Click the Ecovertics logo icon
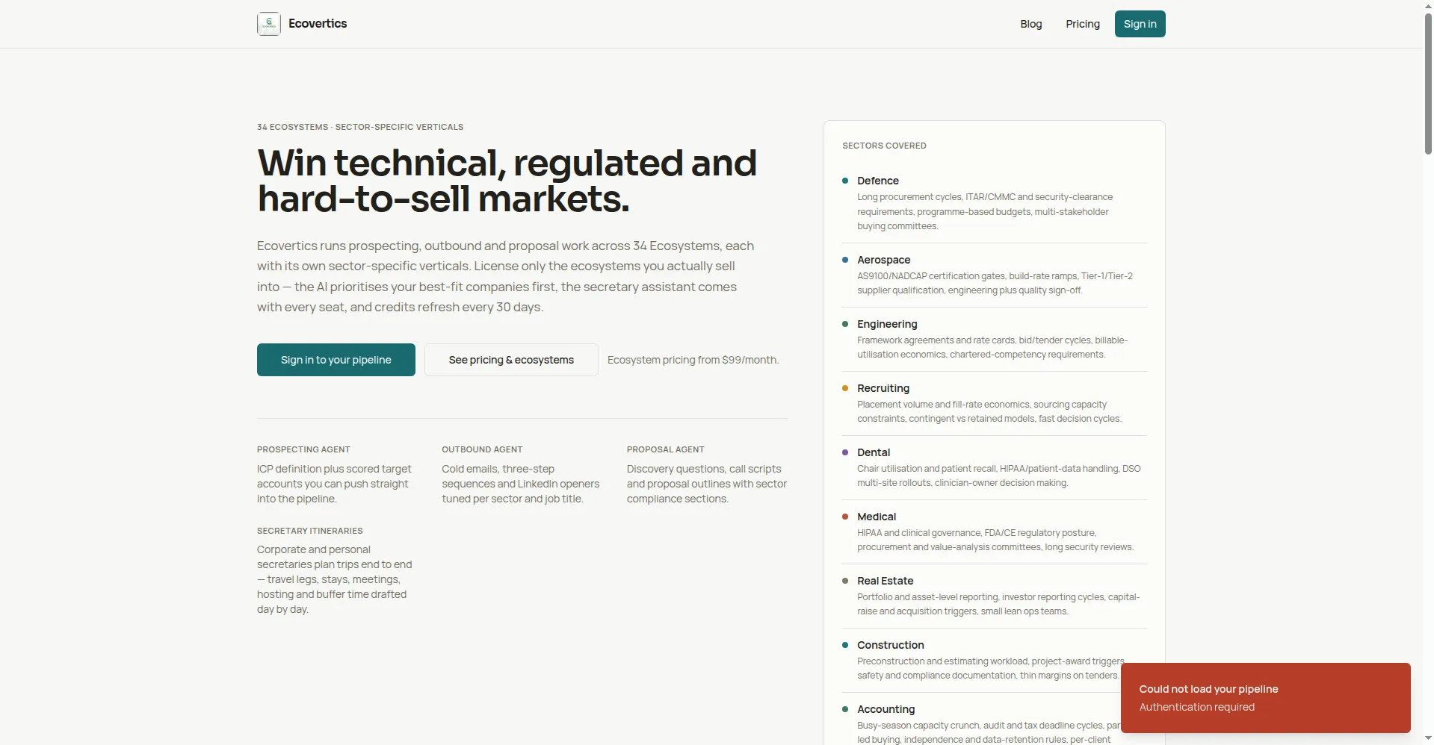Viewport: 1434px width, 745px height. tap(269, 24)
